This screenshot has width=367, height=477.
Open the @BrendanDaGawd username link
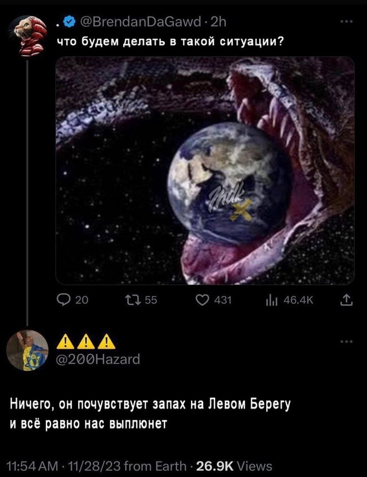point(140,22)
